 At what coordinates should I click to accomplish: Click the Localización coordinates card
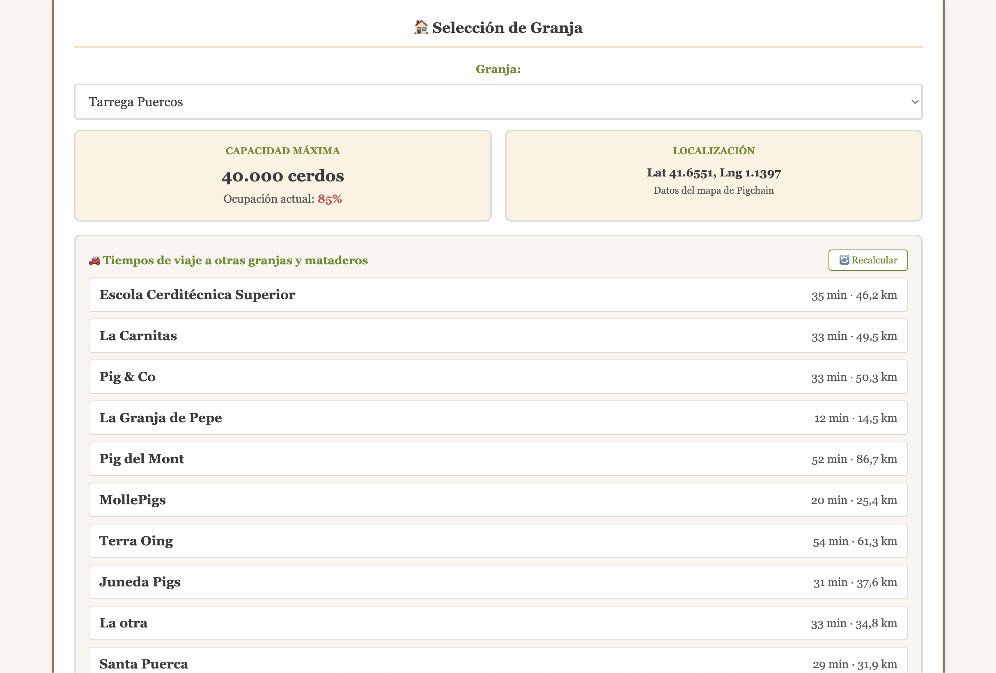[714, 173]
